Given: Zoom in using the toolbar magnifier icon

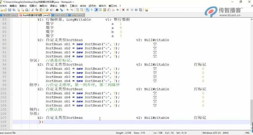Looking at the screenshot, I should pos(67,10).
